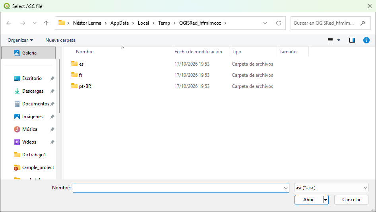Select the fr folder
Image resolution: width=376 pixels, height=212 pixels.
coord(81,75)
